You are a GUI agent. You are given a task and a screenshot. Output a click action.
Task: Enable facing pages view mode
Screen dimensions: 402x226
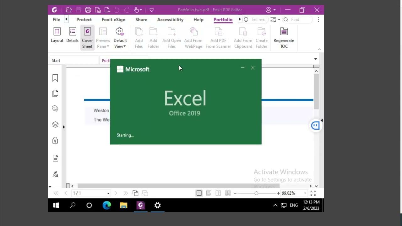(x=218, y=193)
